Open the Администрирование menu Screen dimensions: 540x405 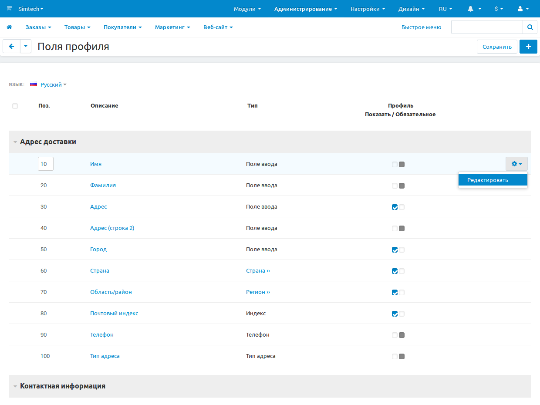pyautogui.click(x=306, y=9)
